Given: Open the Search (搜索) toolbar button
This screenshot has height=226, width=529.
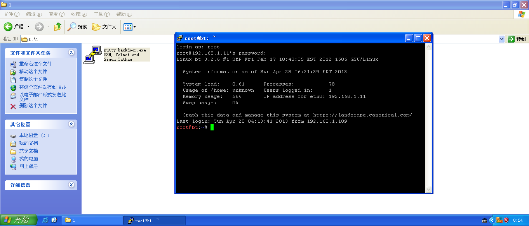Looking at the screenshot, I should 77,27.
